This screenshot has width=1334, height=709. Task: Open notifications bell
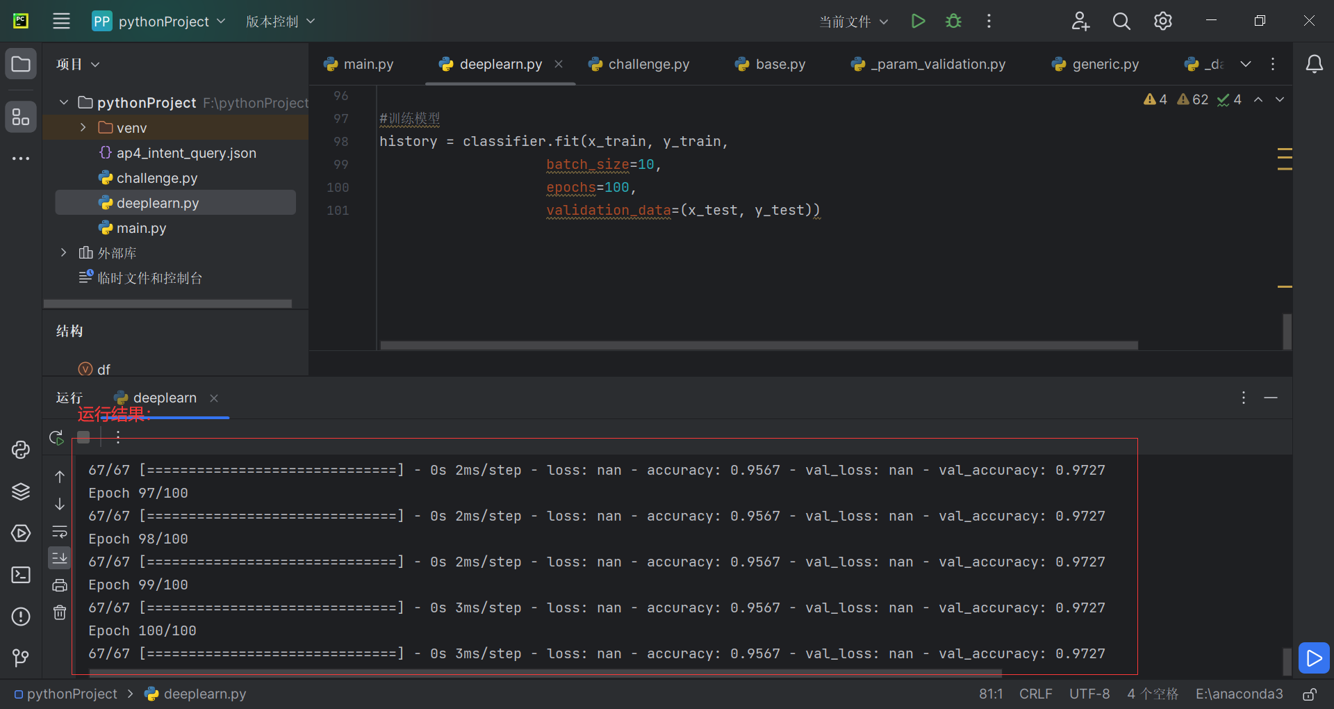(x=1314, y=64)
